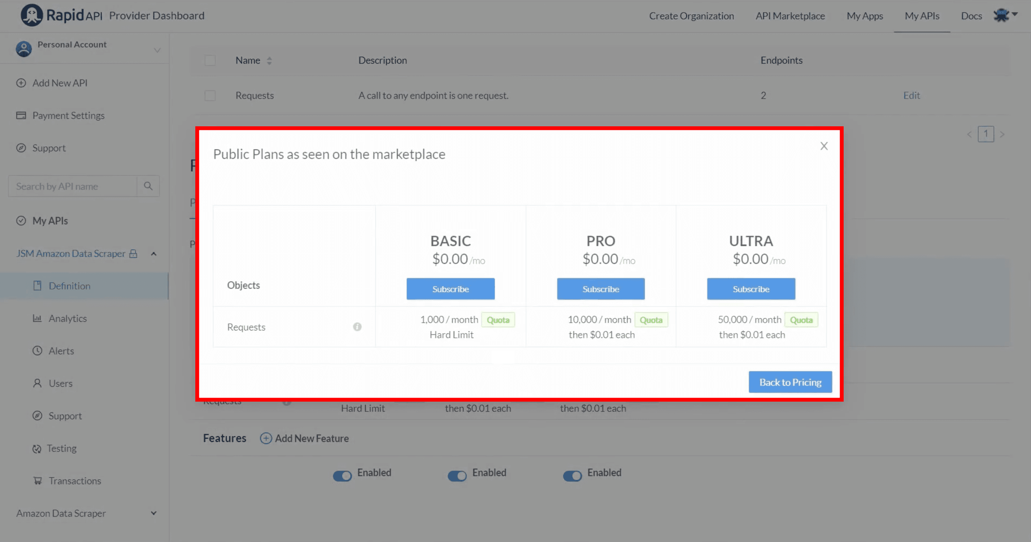
Task: Go to next page in pagination
Action: [1002, 134]
